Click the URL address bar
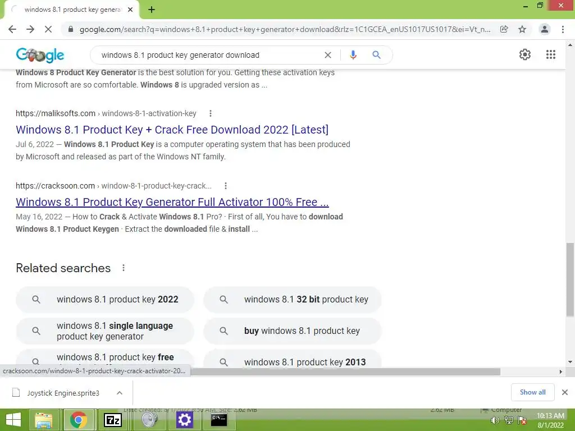 click(285, 29)
